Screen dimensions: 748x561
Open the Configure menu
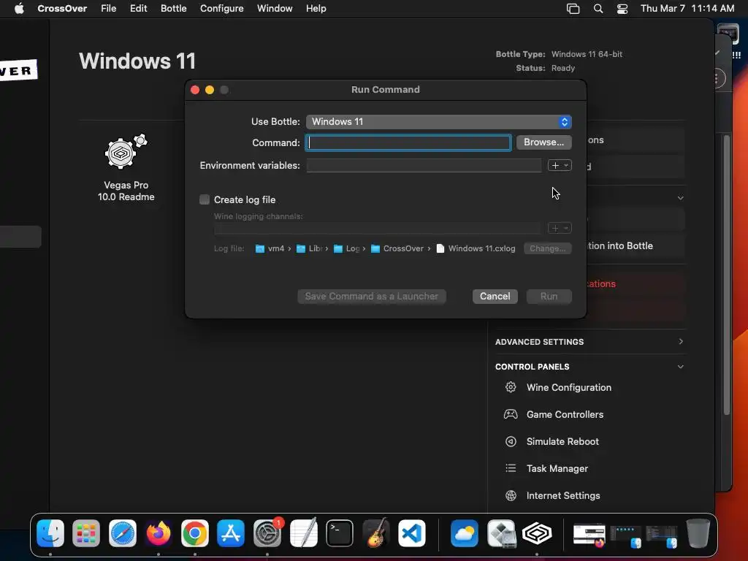(x=222, y=9)
